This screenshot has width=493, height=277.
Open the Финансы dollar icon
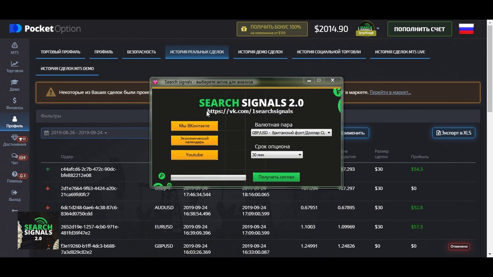[15, 101]
